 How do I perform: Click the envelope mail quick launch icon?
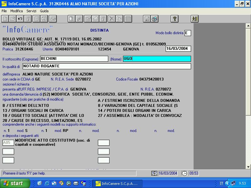(x=76, y=183)
